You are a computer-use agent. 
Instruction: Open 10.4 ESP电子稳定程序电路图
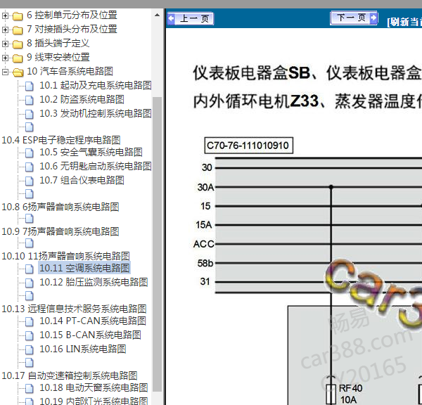(x=61, y=140)
